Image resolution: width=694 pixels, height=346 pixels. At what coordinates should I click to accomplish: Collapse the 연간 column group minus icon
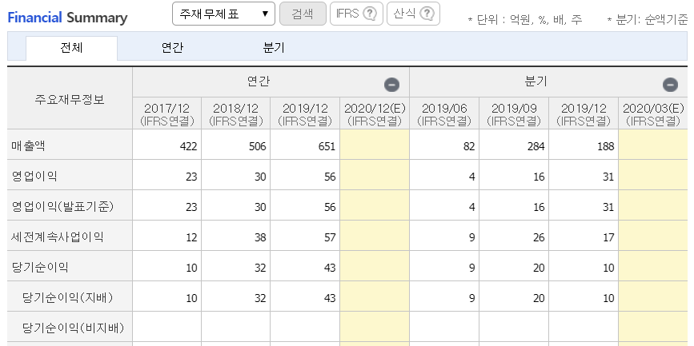pyautogui.click(x=391, y=85)
